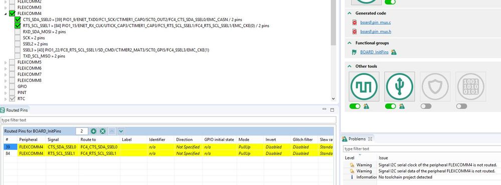Click the Problems view icon
The height and width of the screenshot is (185, 501).
click(345, 139)
